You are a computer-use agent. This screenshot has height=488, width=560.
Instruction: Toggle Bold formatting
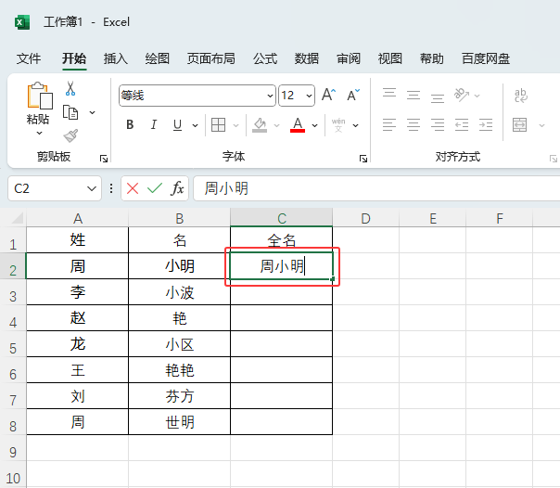click(130, 125)
